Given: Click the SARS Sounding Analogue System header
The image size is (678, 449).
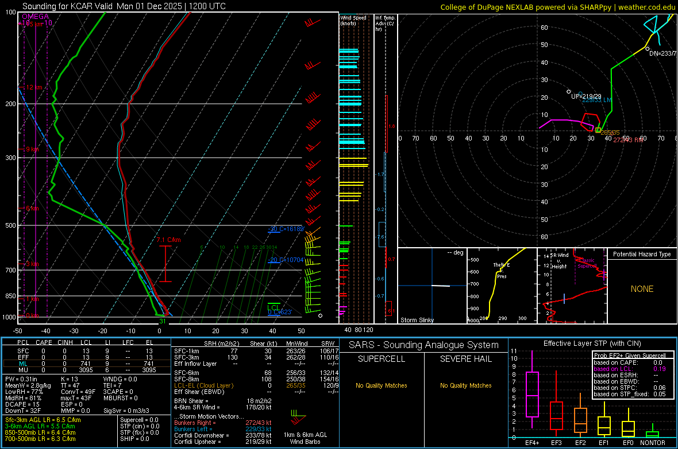Looking at the screenshot, I should pos(424,345).
